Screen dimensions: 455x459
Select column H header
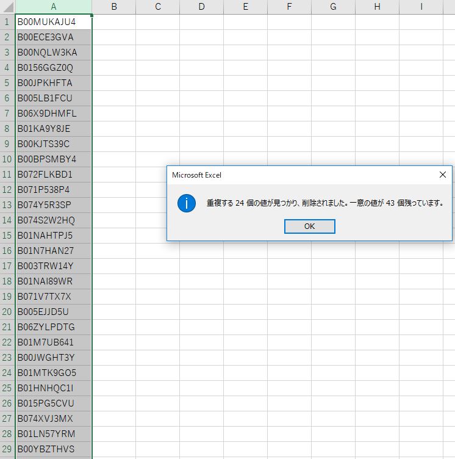[377, 7]
